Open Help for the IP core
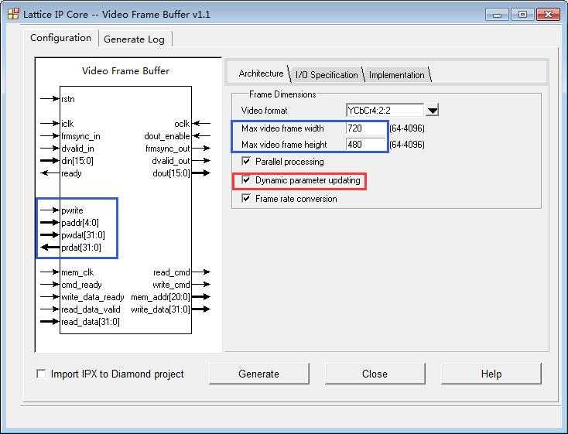568x434 pixels. [x=491, y=374]
